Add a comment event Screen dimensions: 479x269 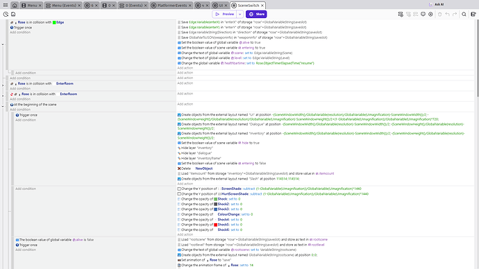click(x=423, y=15)
